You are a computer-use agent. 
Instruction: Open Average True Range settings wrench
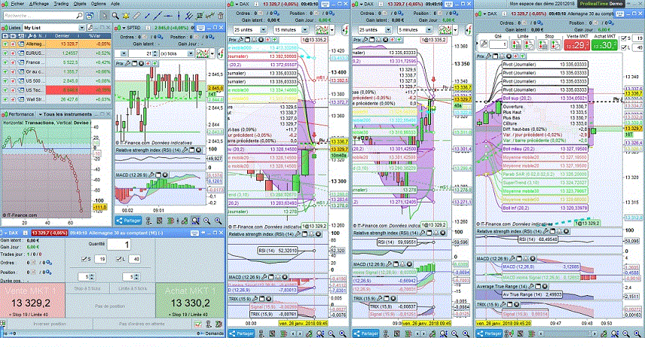(531, 287)
